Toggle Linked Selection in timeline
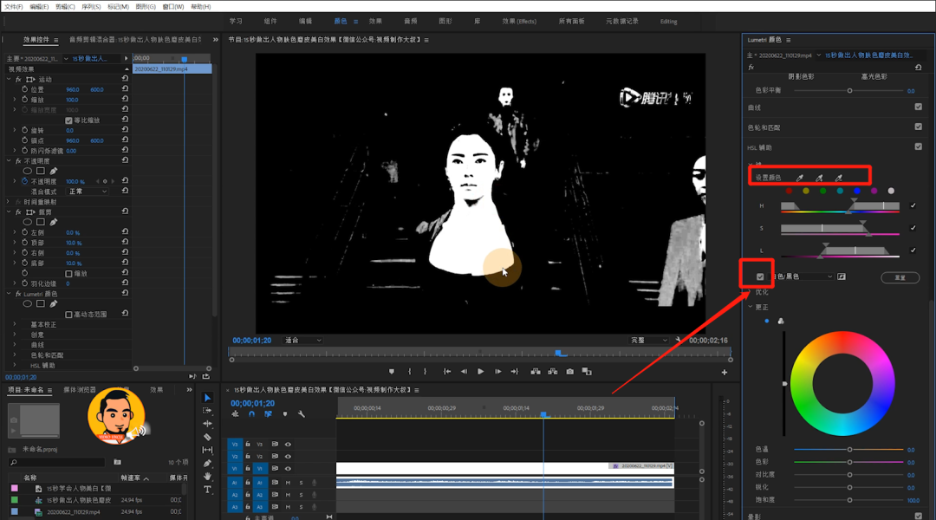 [x=268, y=414]
